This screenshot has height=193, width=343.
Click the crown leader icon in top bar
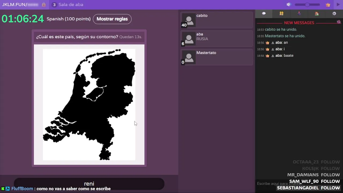(328, 5)
